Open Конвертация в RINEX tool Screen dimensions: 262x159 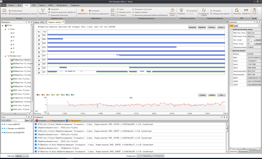tap(204, 12)
